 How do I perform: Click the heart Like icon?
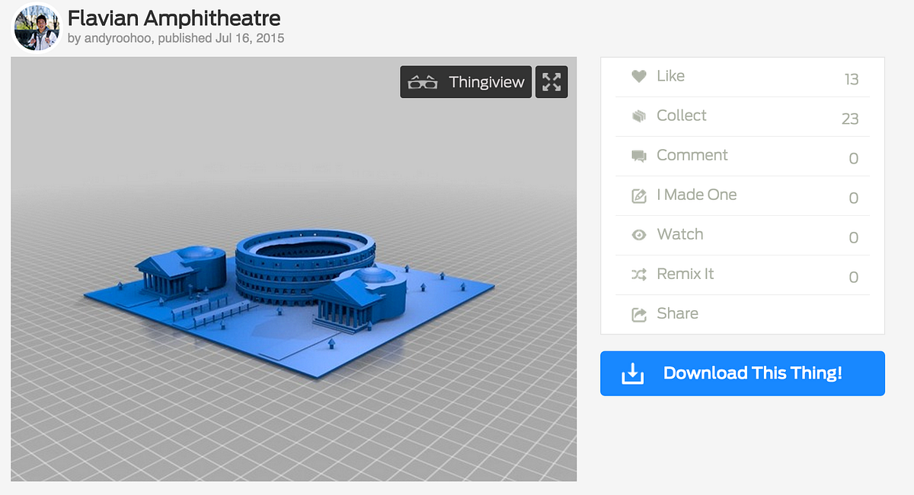[x=639, y=76]
